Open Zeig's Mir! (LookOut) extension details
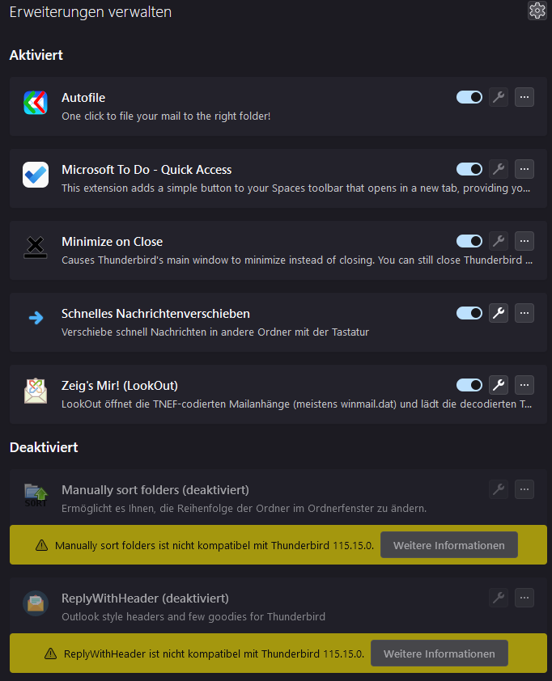 coord(120,386)
